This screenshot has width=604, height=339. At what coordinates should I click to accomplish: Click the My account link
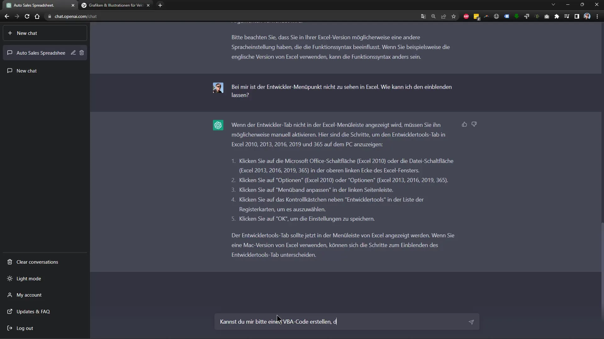(x=30, y=295)
